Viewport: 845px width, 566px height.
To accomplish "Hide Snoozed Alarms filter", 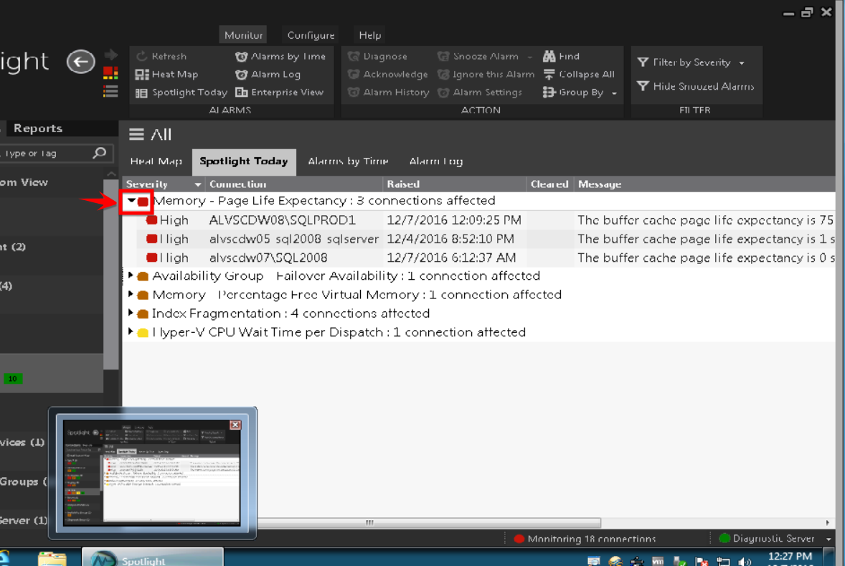I will 695,86.
